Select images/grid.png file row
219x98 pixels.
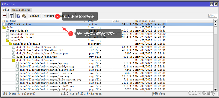tap(108, 89)
